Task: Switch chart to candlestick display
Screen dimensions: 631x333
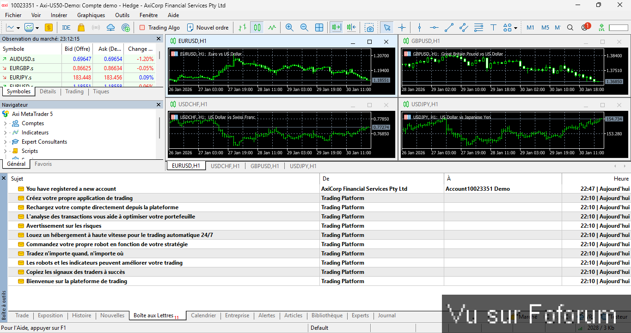Action: (x=257, y=28)
